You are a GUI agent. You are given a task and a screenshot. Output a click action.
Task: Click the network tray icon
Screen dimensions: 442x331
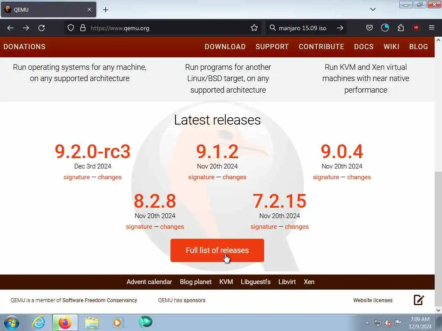[378, 323]
